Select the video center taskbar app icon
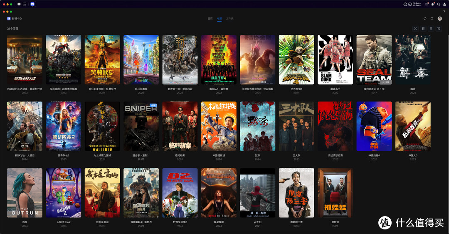449x234 pixels. tap(32, 4)
